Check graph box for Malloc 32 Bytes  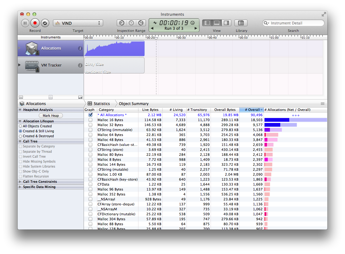(x=90, y=125)
